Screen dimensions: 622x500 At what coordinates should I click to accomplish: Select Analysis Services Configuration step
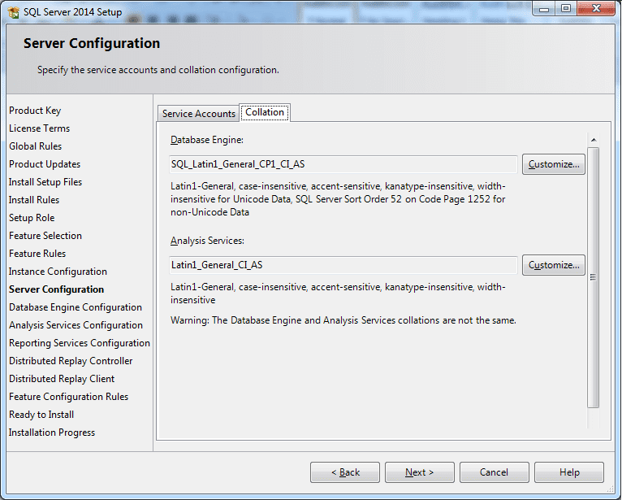coord(76,325)
